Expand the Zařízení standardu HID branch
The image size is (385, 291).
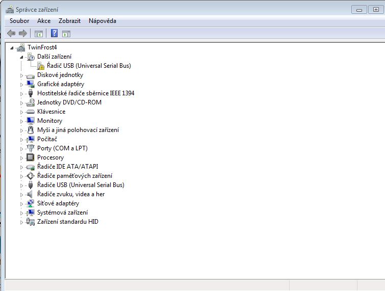coord(21,222)
